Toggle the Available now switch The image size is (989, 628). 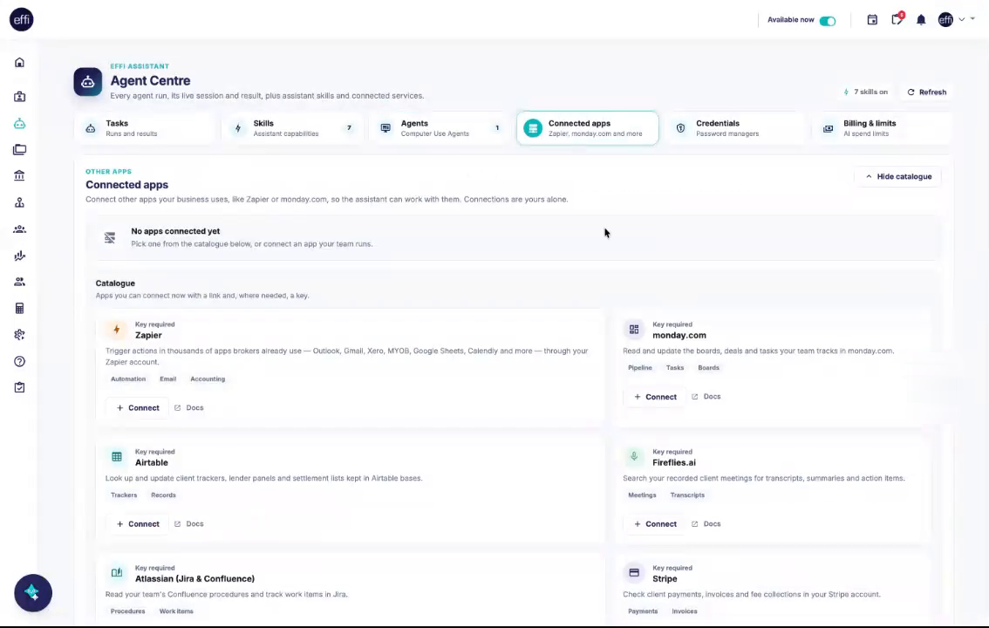pyautogui.click(x=828, y=21)
